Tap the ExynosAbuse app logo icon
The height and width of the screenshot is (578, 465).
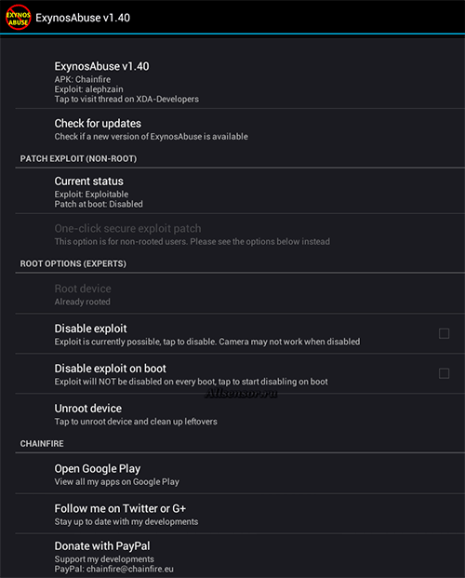click(x=18, y=18)
